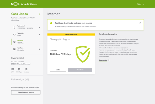155x104 pixels.
Task: Click the Telefone landline icon
Action: click(x=14, y=49)
